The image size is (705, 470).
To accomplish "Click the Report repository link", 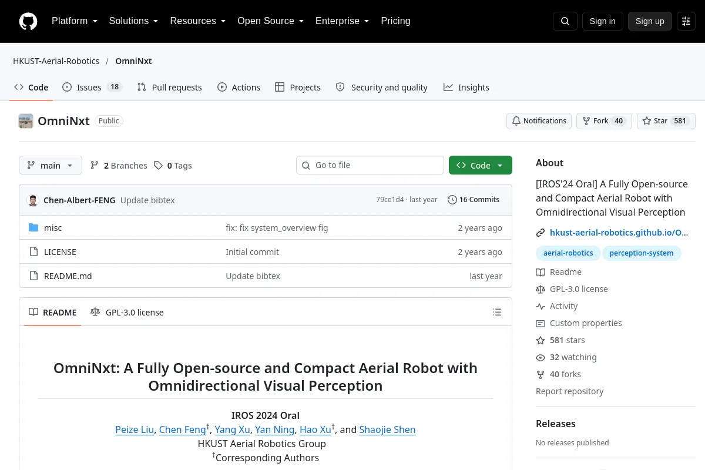I will 570,392.
